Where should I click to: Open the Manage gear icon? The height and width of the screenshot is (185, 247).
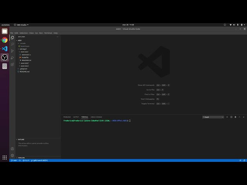(x=12, y=155)
